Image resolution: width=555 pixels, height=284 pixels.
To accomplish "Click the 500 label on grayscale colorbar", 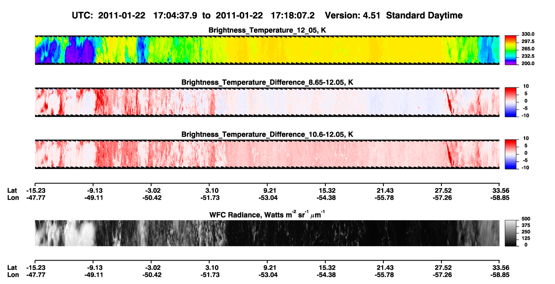I will (525, 219).
